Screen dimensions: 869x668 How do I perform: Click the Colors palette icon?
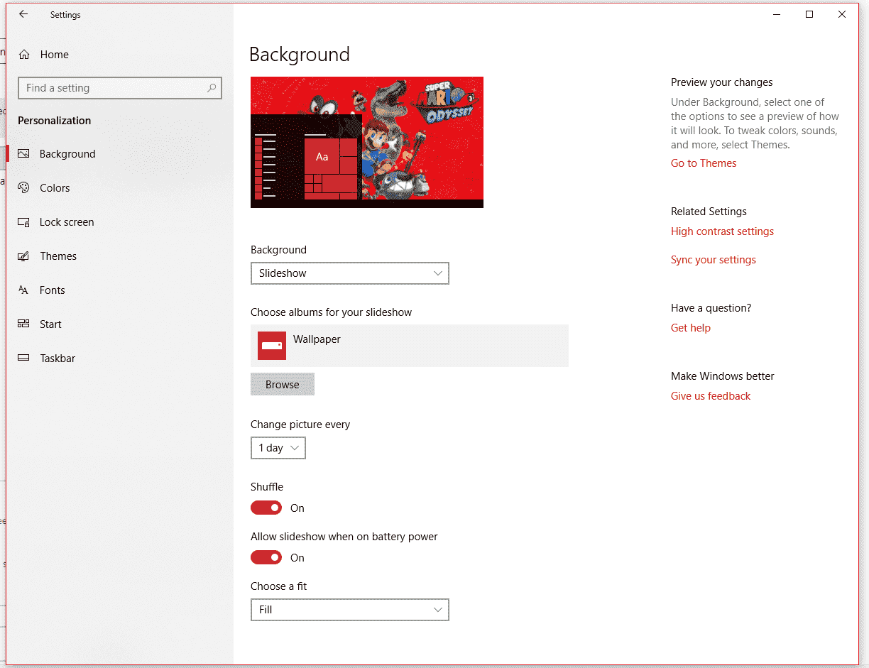point(24,188)
